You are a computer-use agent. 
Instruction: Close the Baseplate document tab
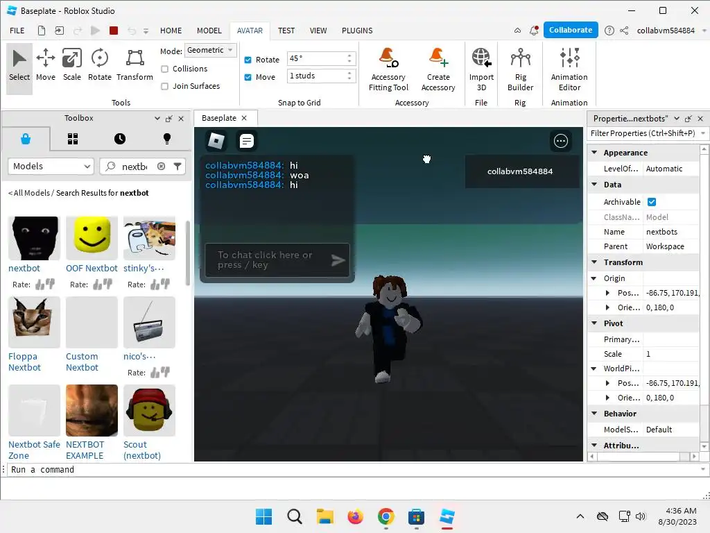(244, 118)
